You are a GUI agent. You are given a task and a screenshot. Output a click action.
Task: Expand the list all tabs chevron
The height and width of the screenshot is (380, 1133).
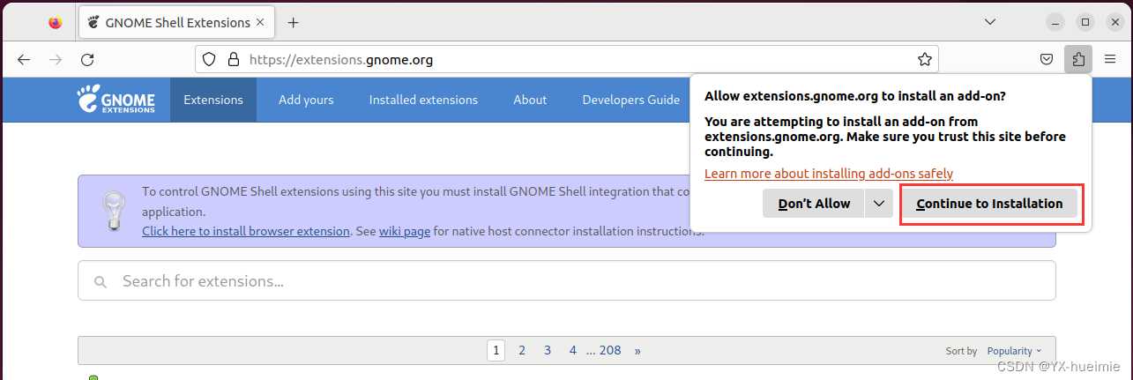point(1015,22)
